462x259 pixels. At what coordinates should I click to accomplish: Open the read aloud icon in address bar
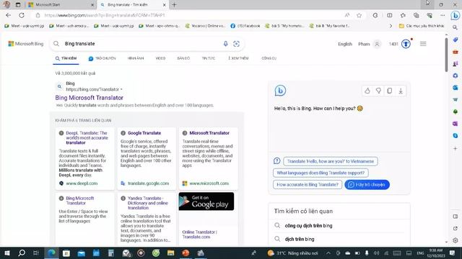point(347,15)
